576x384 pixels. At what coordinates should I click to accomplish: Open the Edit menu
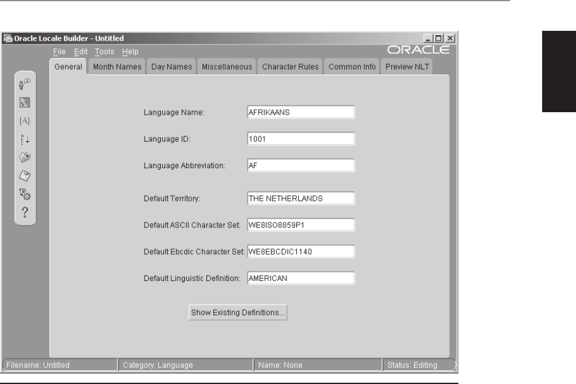point(81,52)
